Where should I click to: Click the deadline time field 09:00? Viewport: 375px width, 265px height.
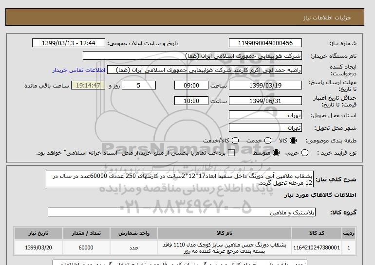pos(191,85)
